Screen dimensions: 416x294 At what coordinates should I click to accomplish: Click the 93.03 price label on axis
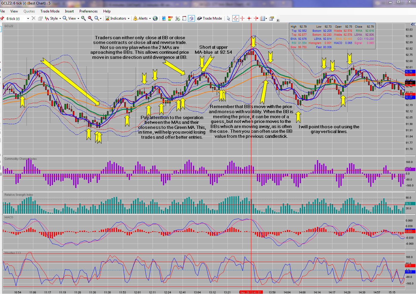coord(409,30)
